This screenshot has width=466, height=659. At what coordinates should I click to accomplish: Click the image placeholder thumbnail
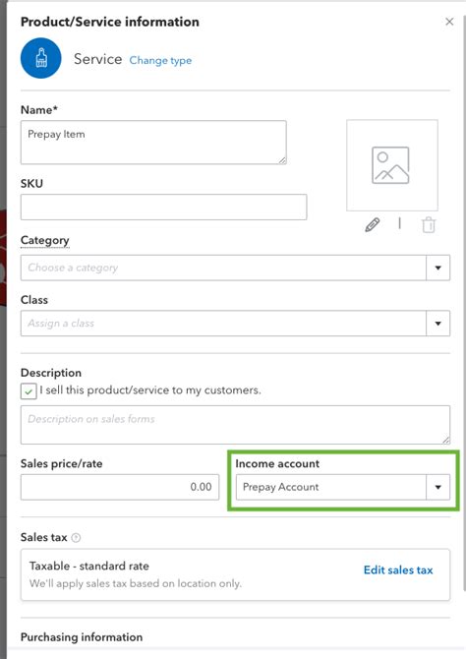coord(392,165)
